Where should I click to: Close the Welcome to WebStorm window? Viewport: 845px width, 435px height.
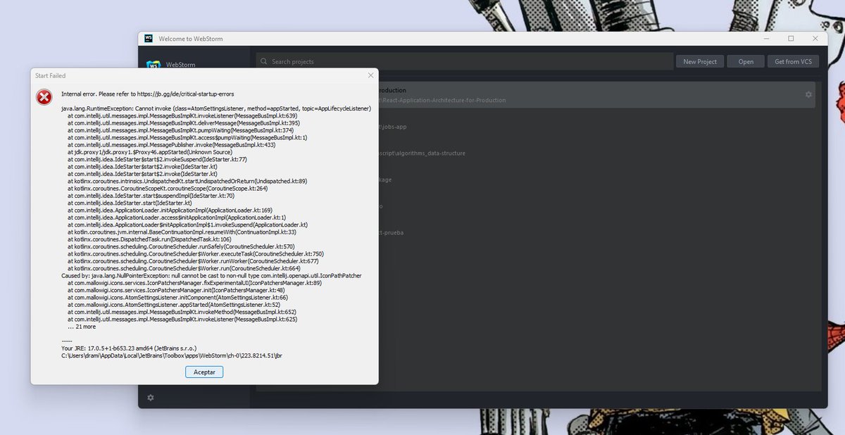(815, 38)
